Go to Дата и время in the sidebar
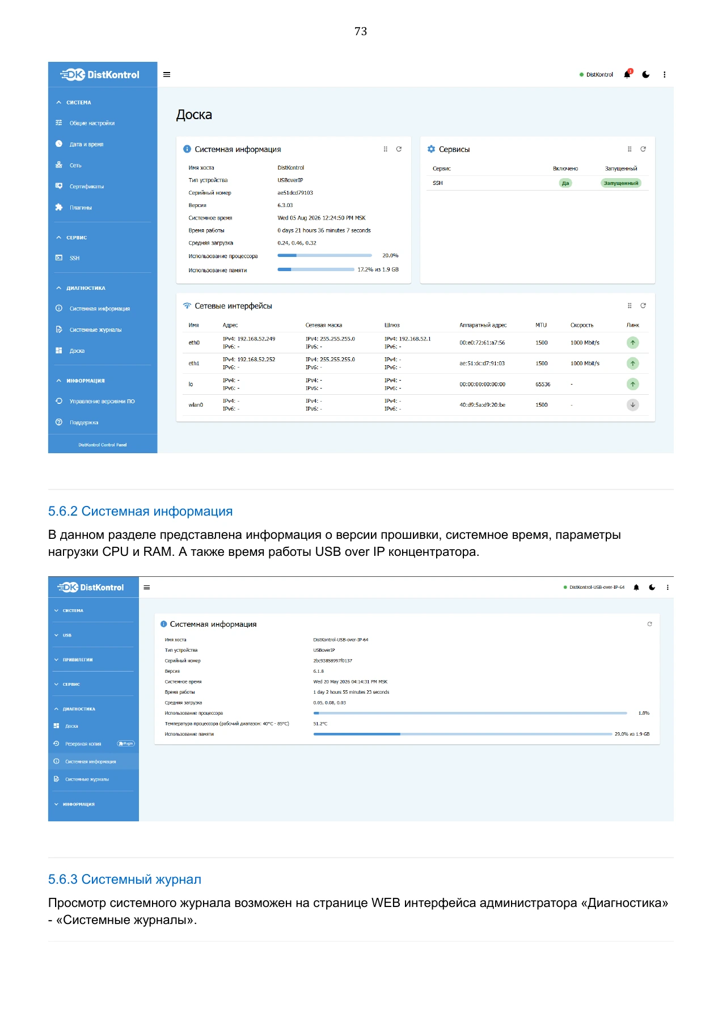Image resolution: width=722 pixels, height=1021 pixels. [86, 144]
